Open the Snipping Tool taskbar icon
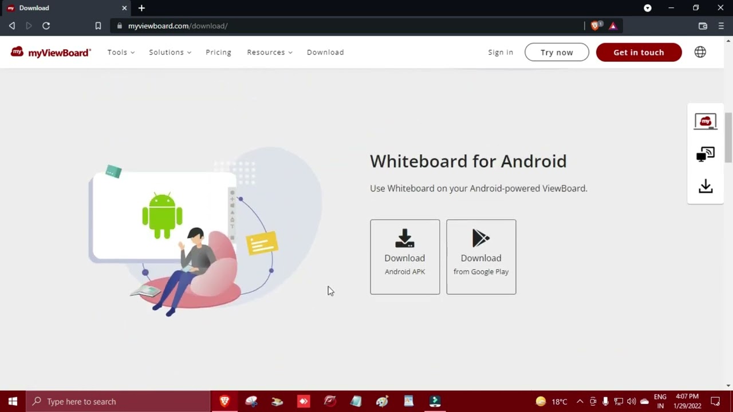 pos(251,401)
